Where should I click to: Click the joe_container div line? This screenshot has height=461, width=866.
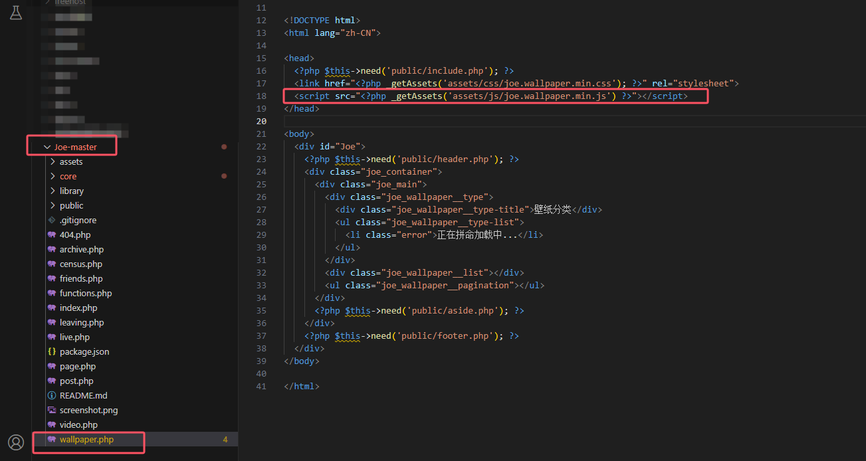[x=374, y=171]
